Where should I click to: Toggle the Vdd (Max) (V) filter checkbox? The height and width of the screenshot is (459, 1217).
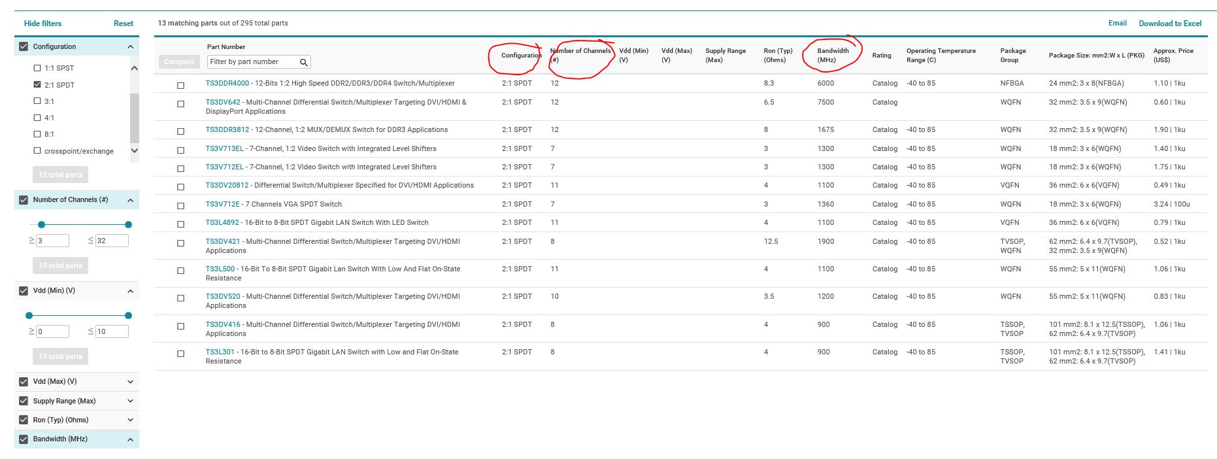coord(24,381)
